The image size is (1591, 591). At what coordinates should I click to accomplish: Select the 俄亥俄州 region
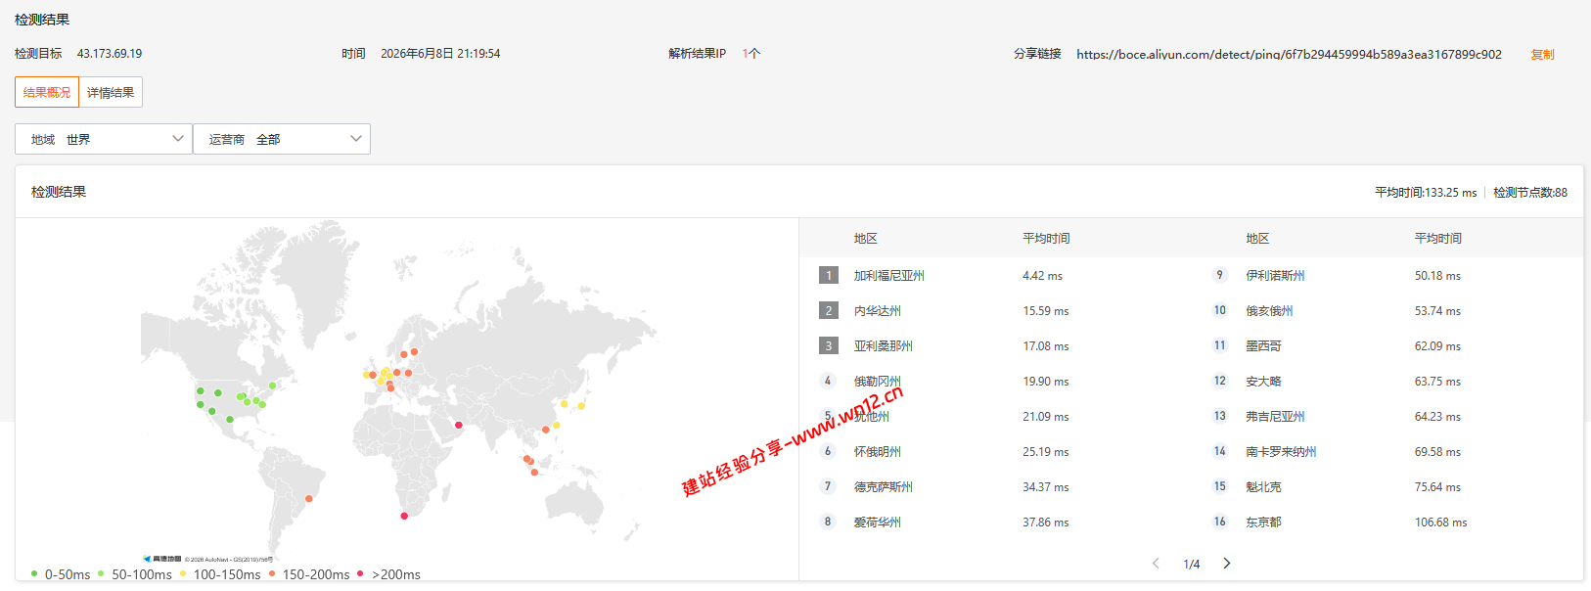pos(1269,311)
